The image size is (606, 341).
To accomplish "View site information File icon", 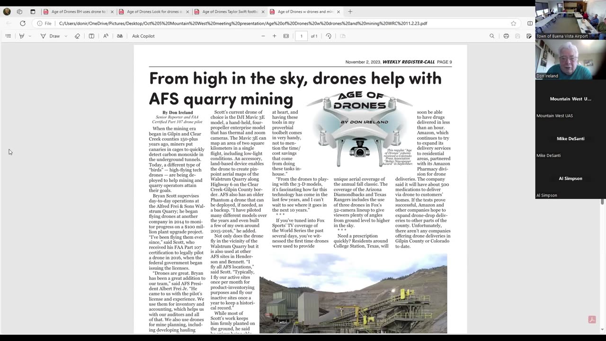I will [x=45, y=23].
